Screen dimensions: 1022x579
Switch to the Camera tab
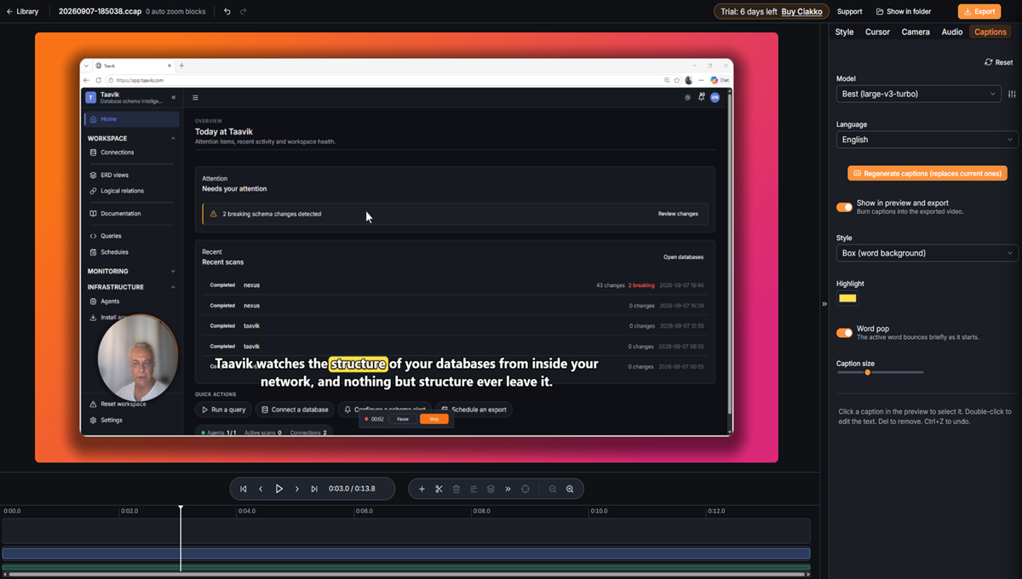tap(916, 32)
